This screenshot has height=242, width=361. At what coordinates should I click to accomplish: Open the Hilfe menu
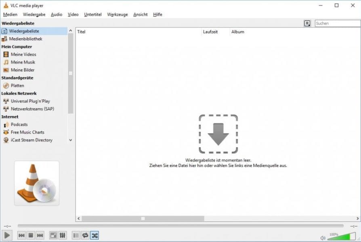[x=158, y=15]
